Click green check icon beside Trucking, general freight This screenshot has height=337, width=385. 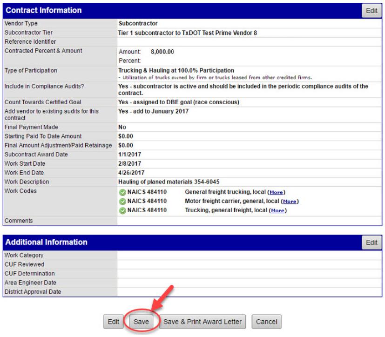(123, 210)
